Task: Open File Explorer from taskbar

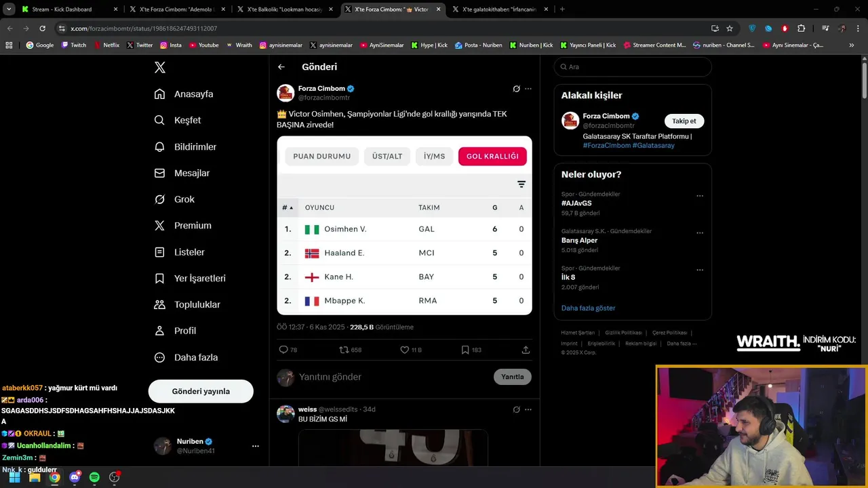Action: [x=35, y=477]
